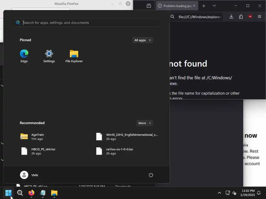Click the uBlock Origin extension icon
The image size is (266, 199).
250,17
